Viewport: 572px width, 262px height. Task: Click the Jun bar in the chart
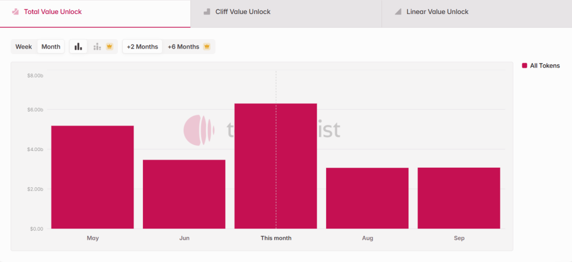tap(184, 194)
